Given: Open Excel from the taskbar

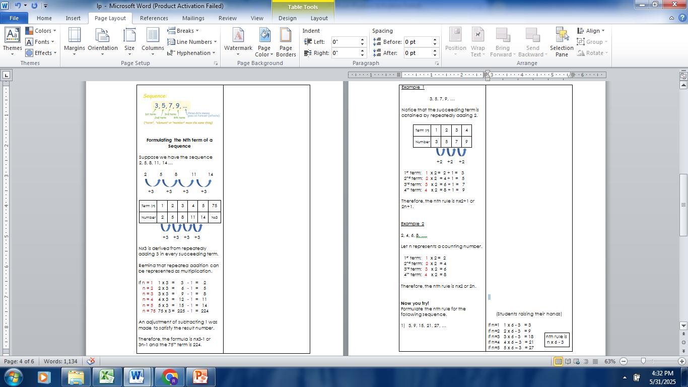Looking at the screenshot, I should pyautogui.click(x=107, y=377).
